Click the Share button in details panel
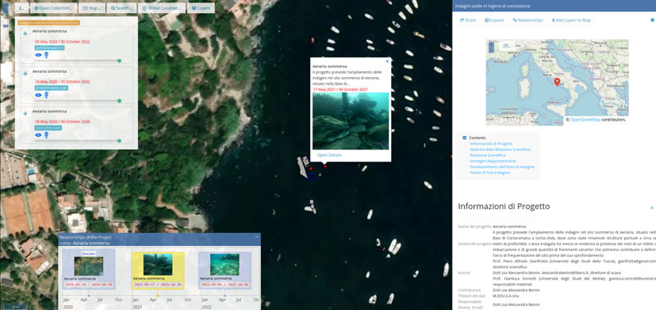This screenshot has width=656, height=310. [x=468, y=20]
